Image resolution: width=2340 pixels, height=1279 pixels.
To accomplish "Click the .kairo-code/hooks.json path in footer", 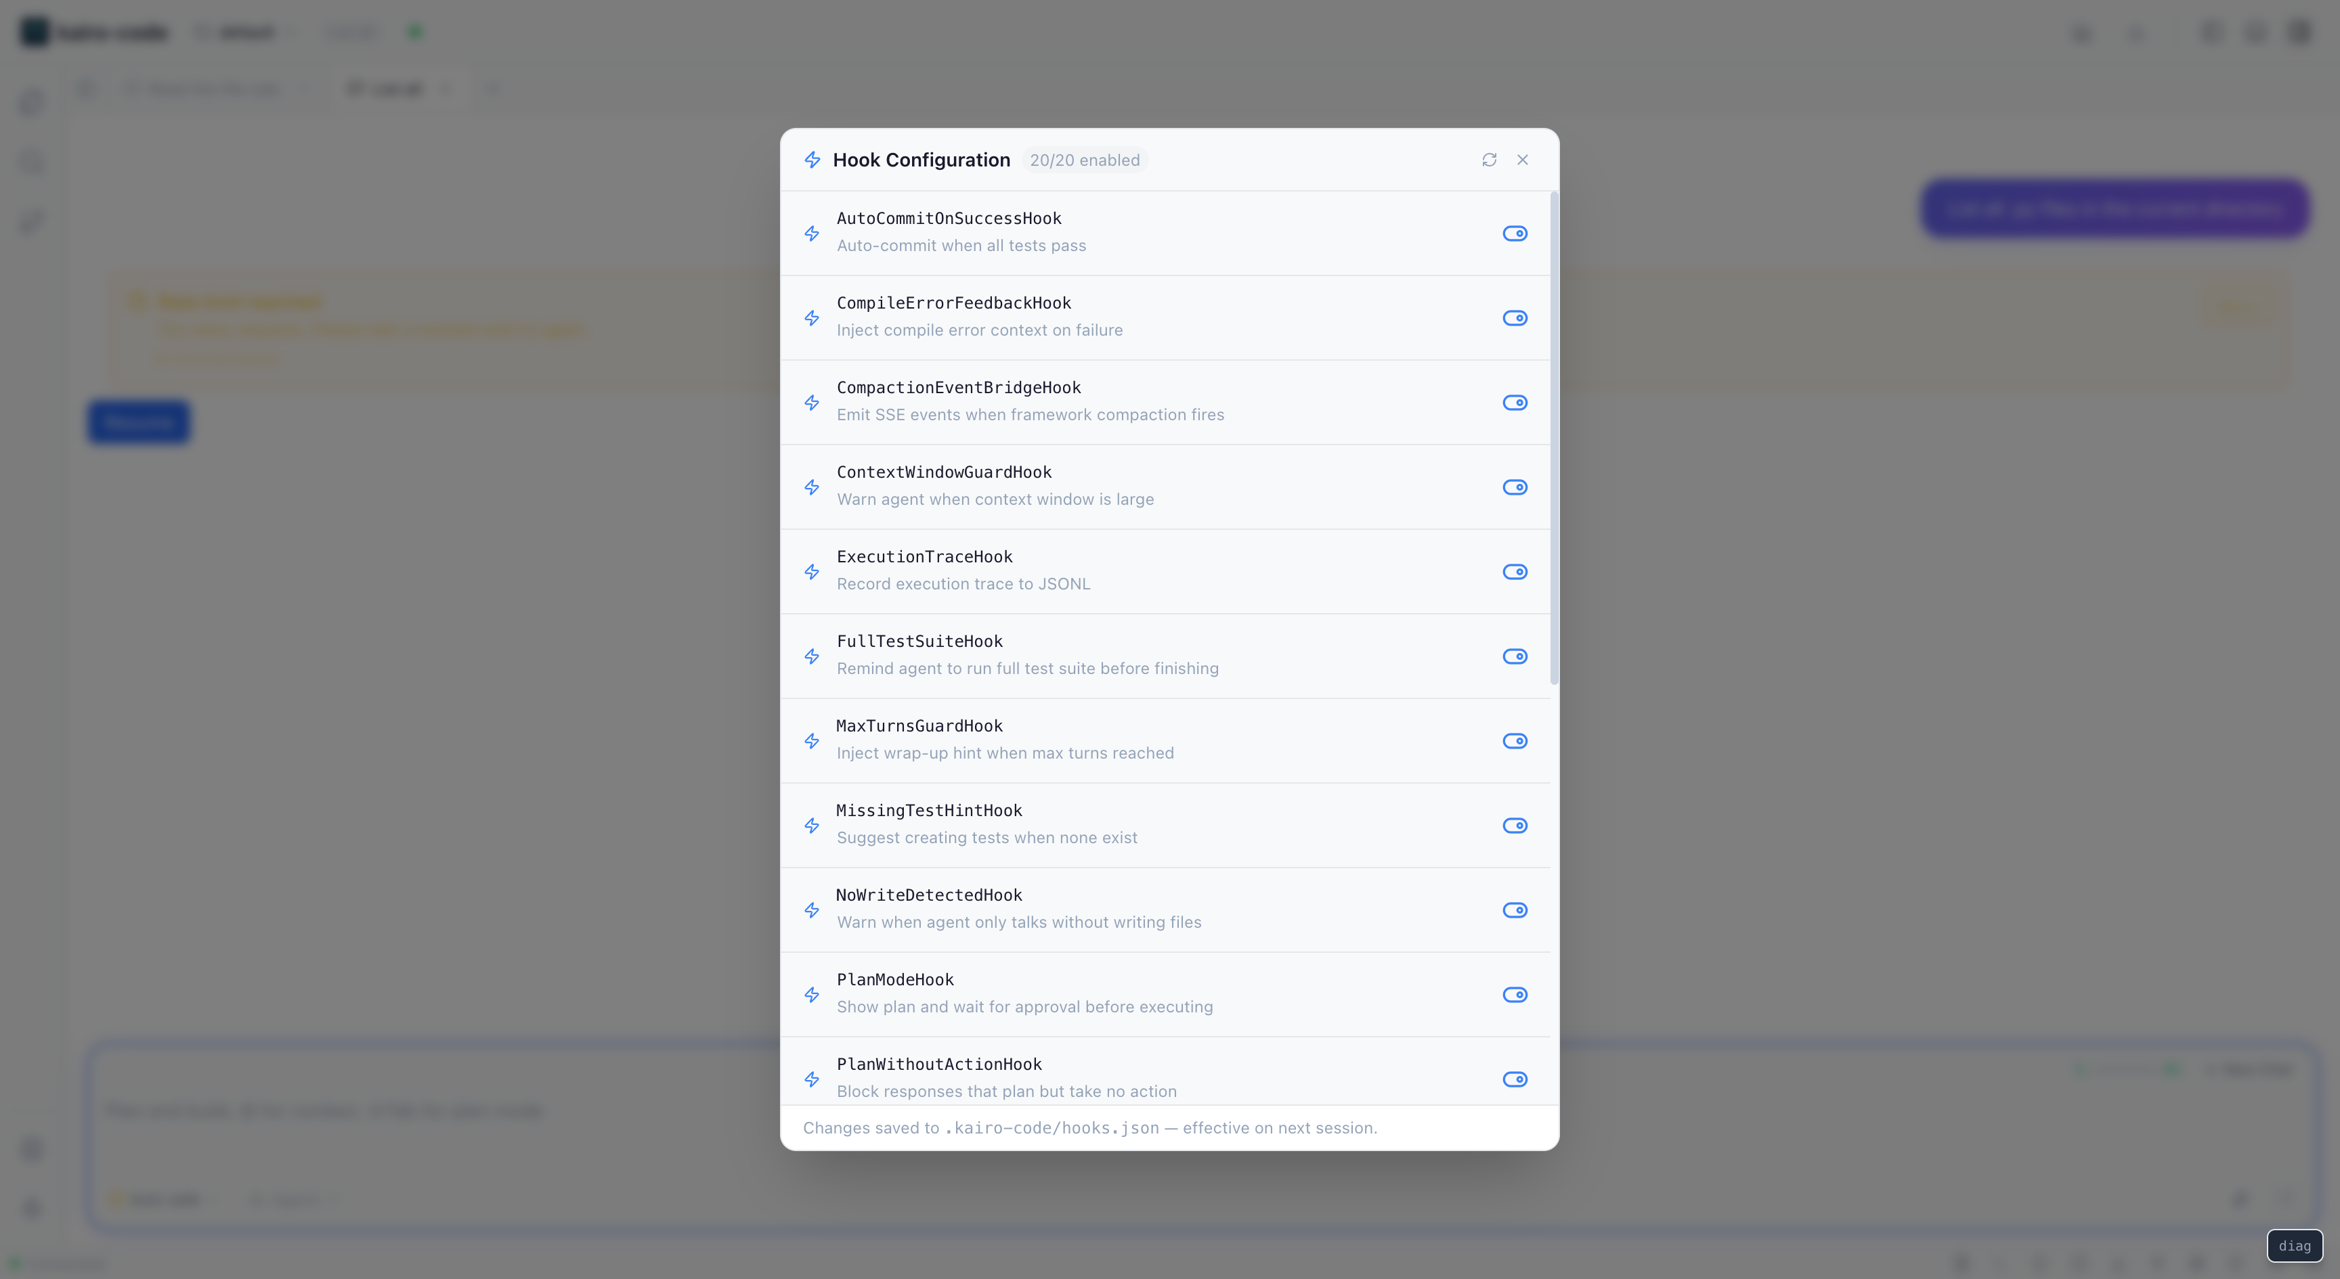I will coord(1052,1127).
